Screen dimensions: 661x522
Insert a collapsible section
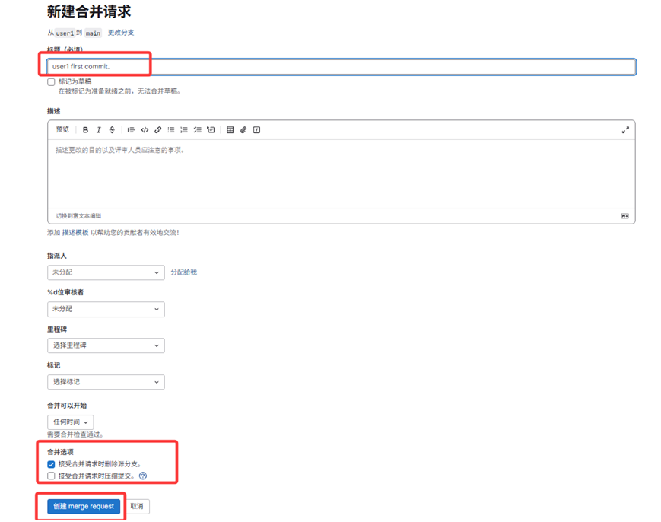click(211, 130)
